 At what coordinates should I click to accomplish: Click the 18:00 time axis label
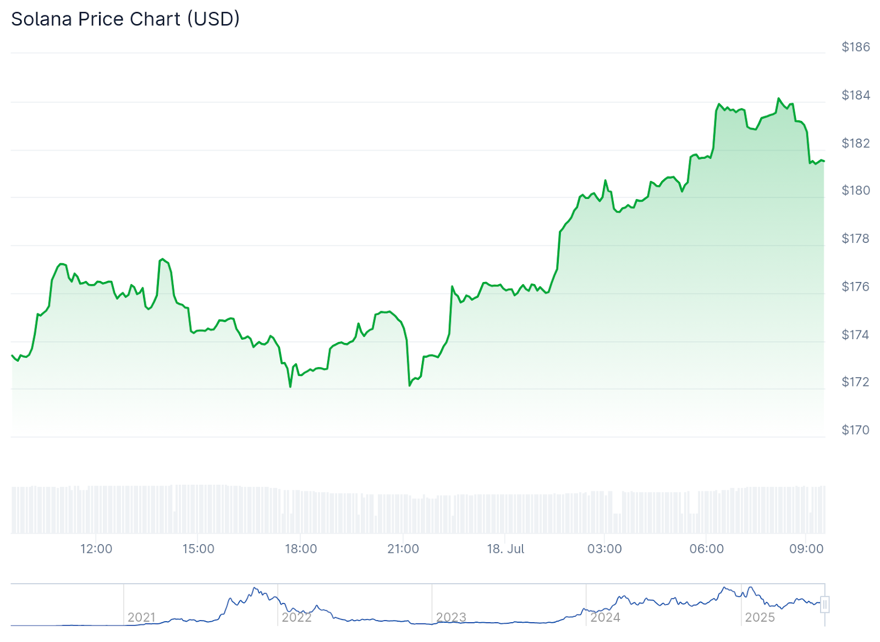[x=301, y=549]
